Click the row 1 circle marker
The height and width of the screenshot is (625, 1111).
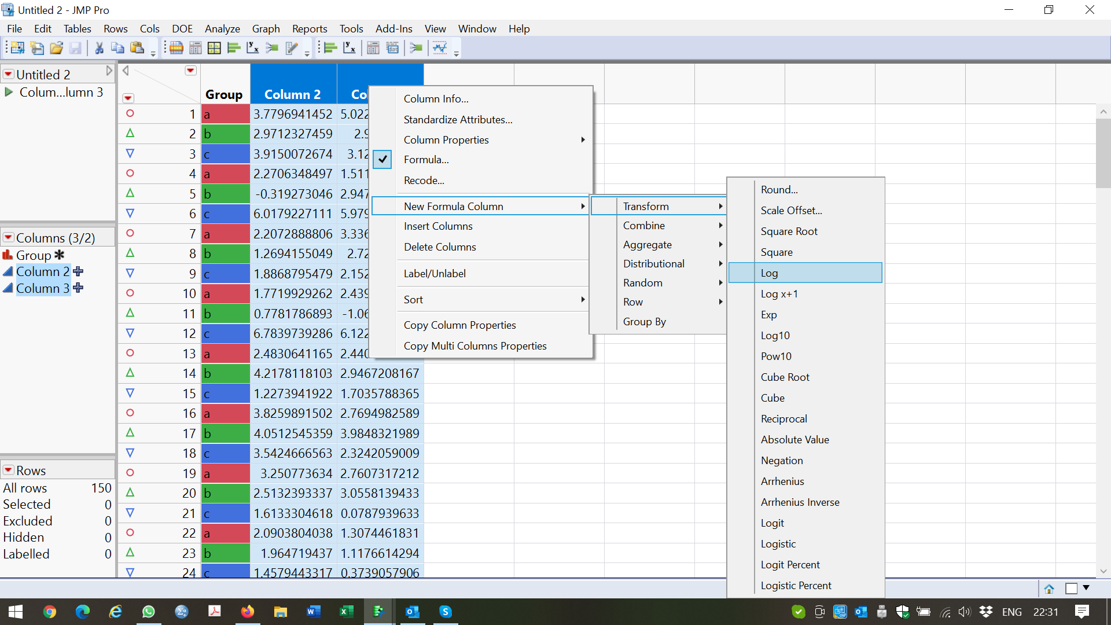pyautogui.click(x=130, y=113)
